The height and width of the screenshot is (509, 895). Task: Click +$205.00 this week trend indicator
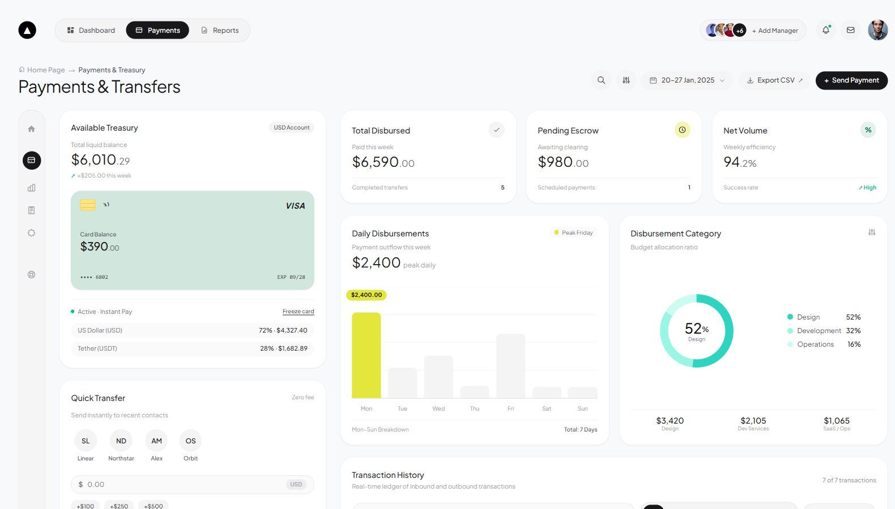pyautogui.click(x=101, y=176)
